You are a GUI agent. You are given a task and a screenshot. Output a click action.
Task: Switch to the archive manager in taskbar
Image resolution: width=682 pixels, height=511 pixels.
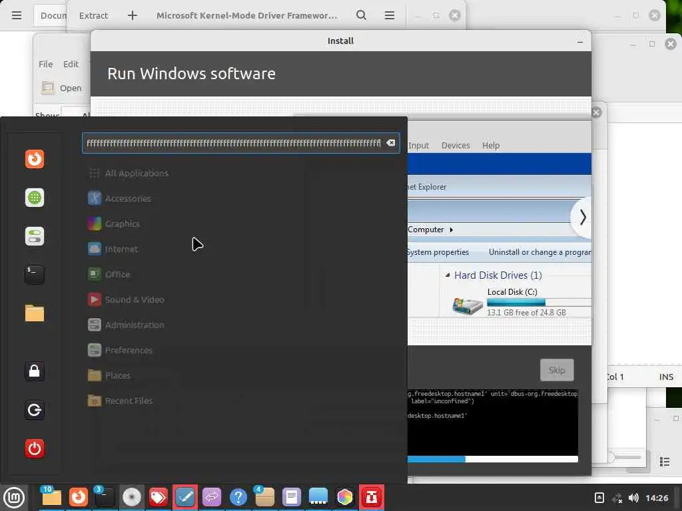(x=264, y=497)
